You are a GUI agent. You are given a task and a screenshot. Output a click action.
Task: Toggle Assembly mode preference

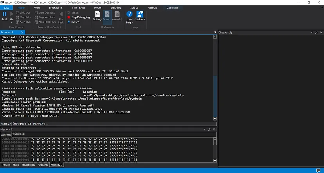(x=117, y=16)
